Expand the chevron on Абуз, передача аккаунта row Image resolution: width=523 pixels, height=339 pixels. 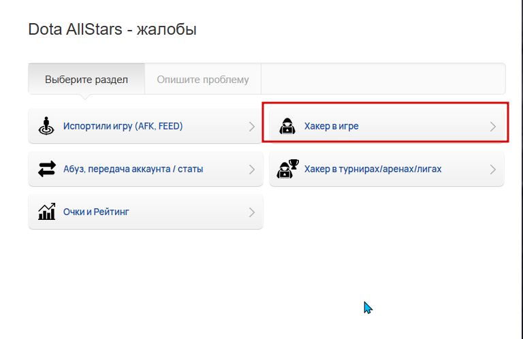(x=252, y=169)
